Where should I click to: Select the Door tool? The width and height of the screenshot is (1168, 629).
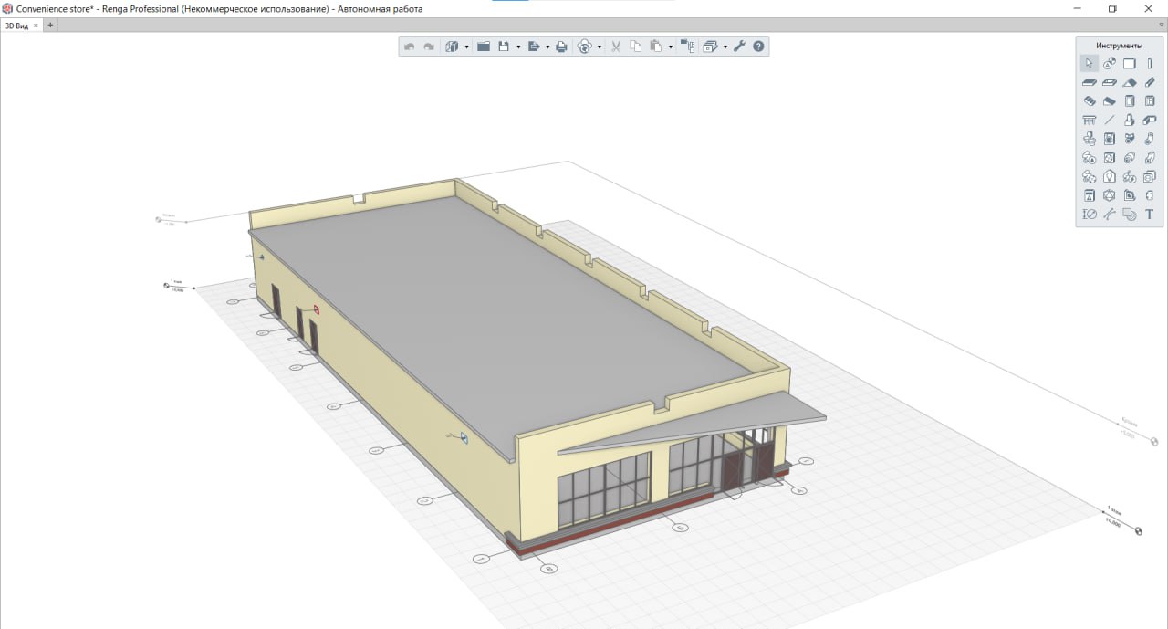point(1130,101)
